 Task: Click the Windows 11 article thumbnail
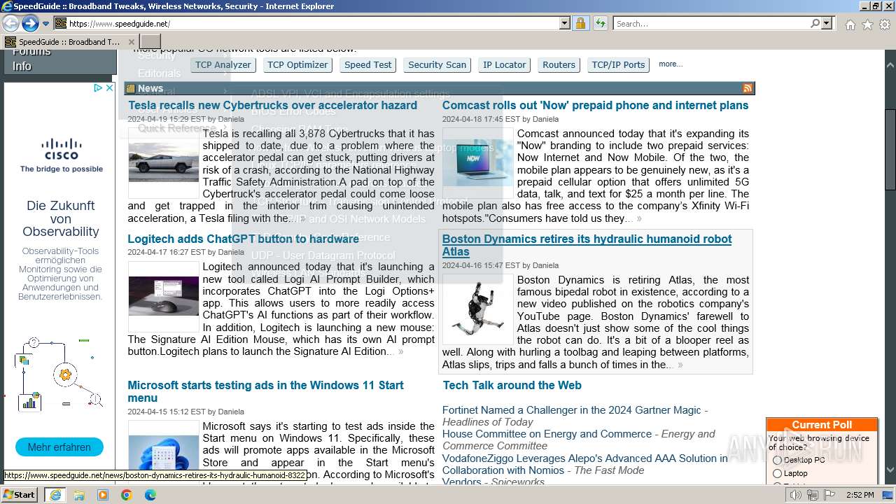164,451
